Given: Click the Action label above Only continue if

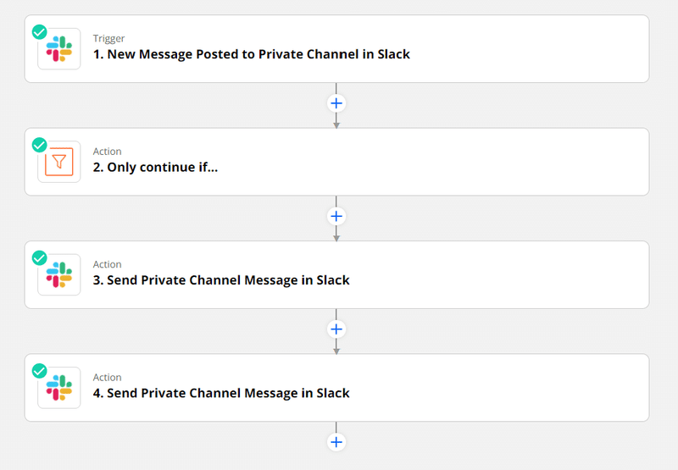Looking at the screenshot, I should [108, 152].
